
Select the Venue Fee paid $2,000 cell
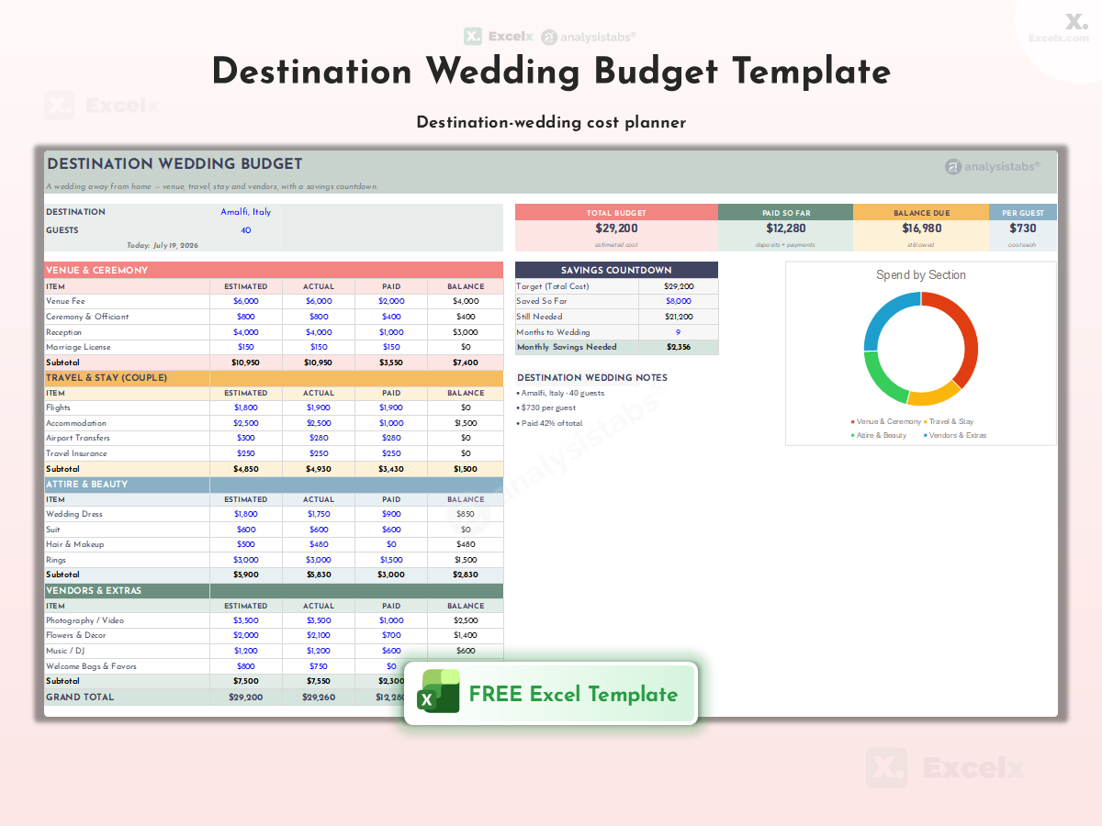(391, 301)
